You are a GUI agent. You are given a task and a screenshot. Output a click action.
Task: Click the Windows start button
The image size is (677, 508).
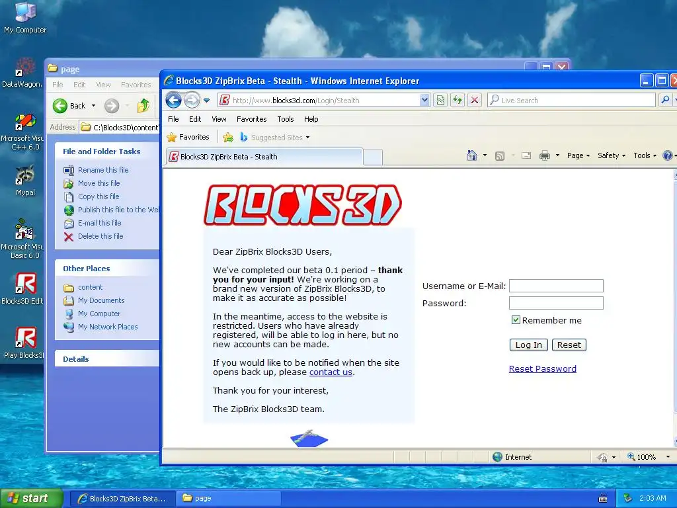(x=32, y=498)
